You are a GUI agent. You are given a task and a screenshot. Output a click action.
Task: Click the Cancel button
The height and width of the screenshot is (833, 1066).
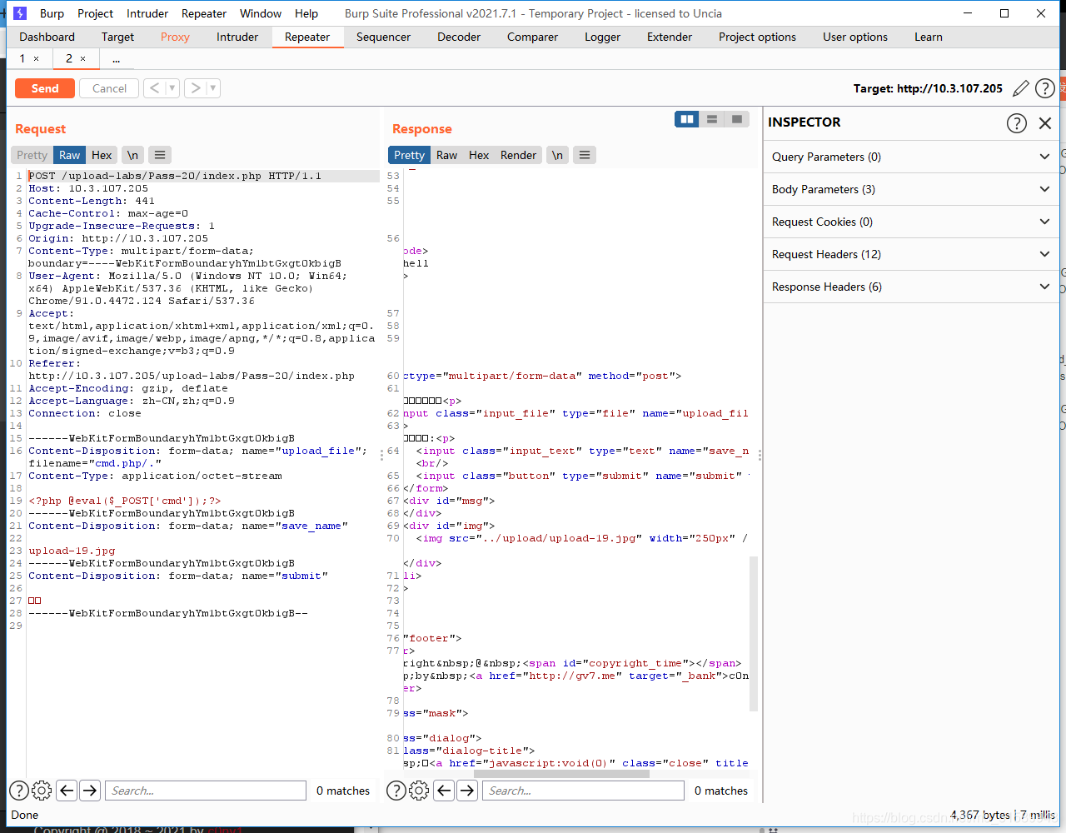(x=109, y=88)
